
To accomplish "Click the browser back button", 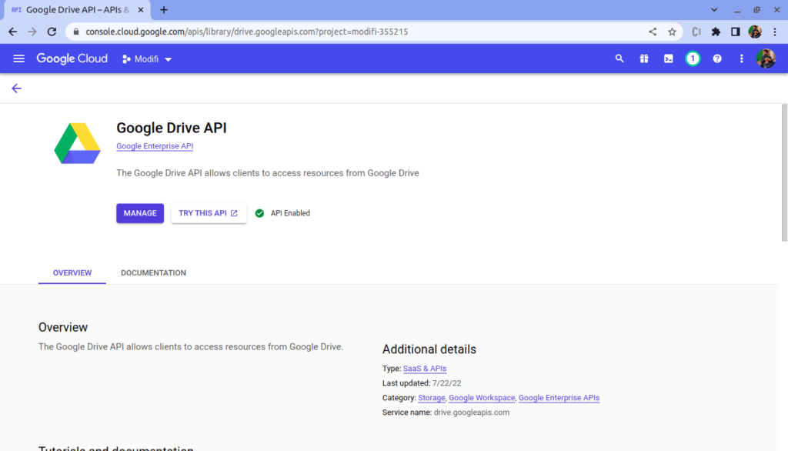I will pos(12,32).
